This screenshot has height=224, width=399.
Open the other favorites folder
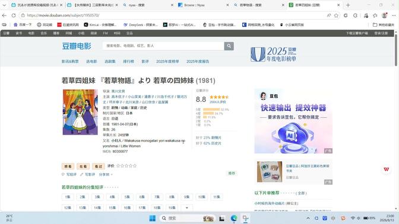click(383, 25)
